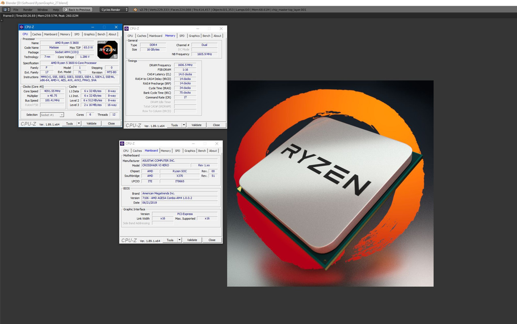Open the Render menu in Blender
The width and height of the screenshot is (517, 324).
click(x=28, y=9)
